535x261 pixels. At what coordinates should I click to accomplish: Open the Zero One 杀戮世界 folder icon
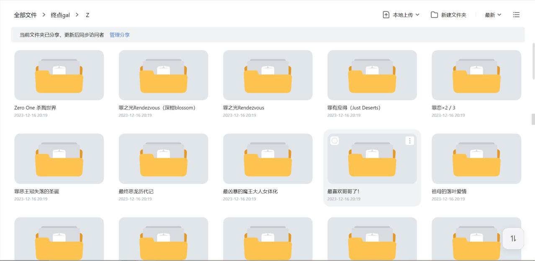point(59,75)
